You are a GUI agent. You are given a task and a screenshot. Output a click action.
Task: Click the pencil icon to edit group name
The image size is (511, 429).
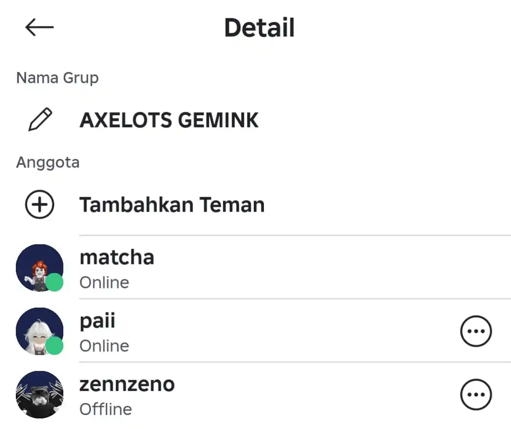coord(40,119)
